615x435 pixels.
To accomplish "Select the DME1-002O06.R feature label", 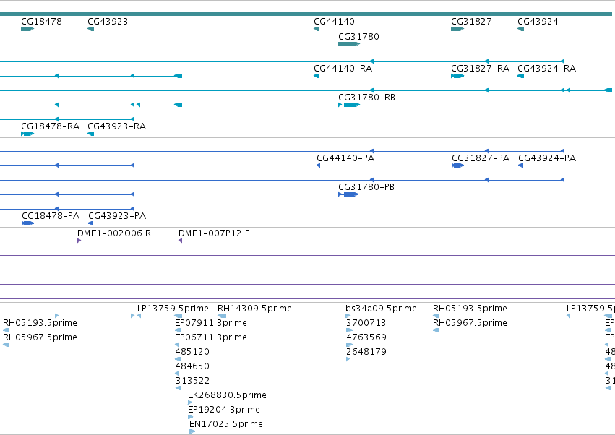I will coord(113,233).
